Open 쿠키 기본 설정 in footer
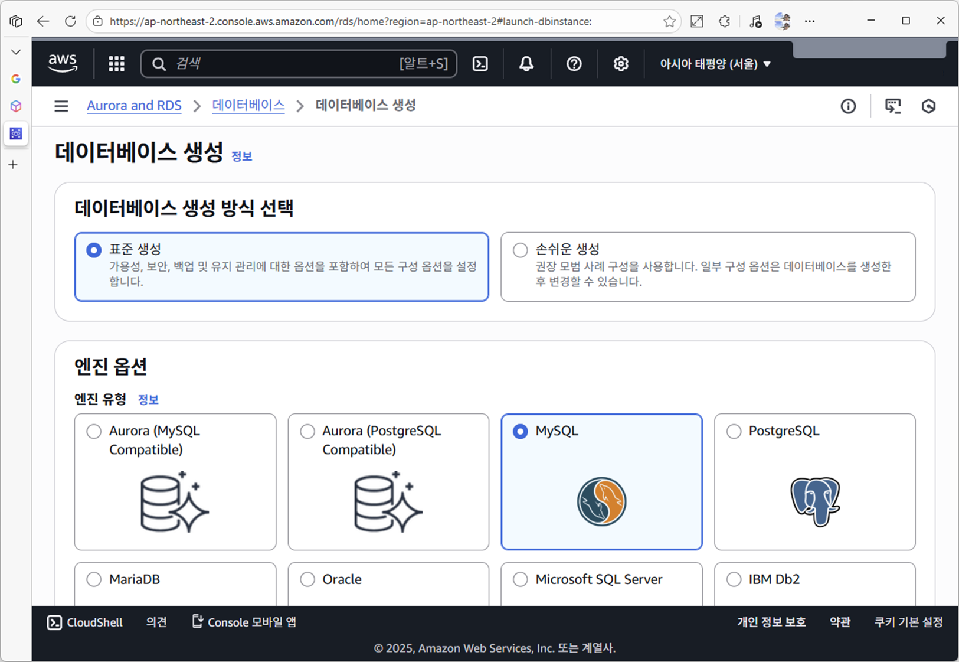The height and width of the screenshot is (662, 959). 908,622
